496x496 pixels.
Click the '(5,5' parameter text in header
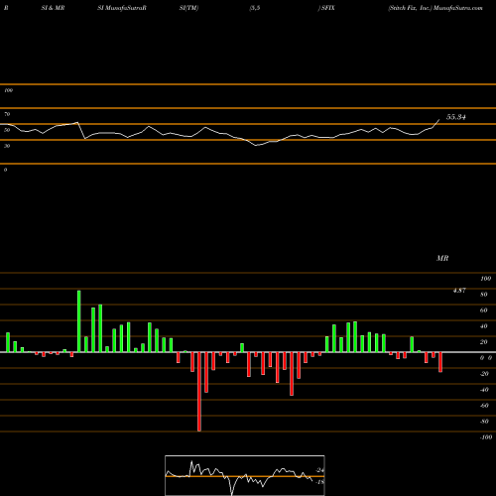(x=255, y=8)
